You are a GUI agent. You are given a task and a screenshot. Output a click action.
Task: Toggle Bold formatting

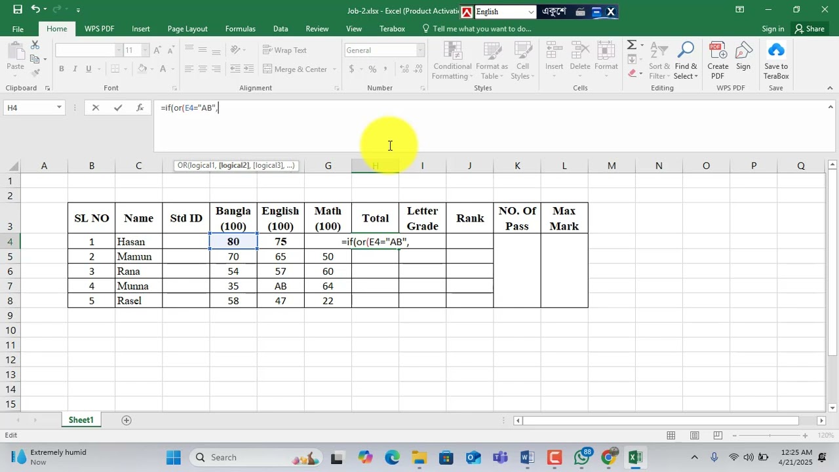click(x=61, y=69)
